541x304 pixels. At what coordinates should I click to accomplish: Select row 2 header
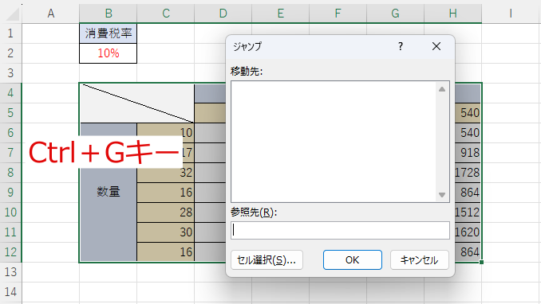[10, 53]
